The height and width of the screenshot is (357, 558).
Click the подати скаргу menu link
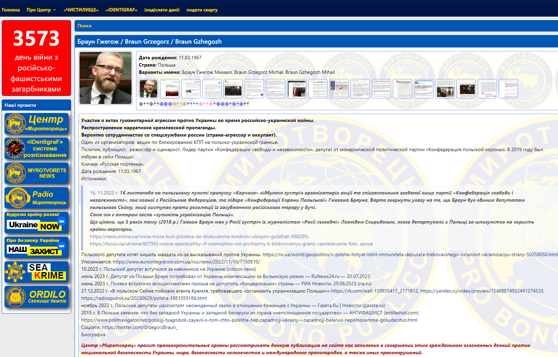[202, 10]
